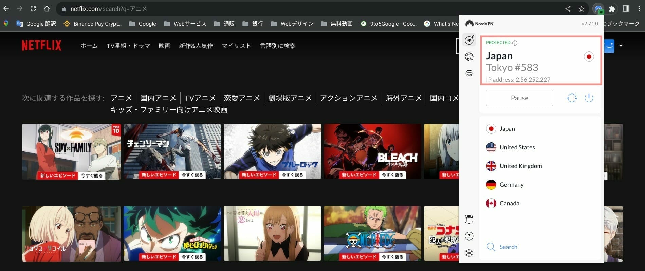This screenshot has width=645, height=271.
Task: Select United Kingdom in NordVPN country list
Action: [540, 166]
